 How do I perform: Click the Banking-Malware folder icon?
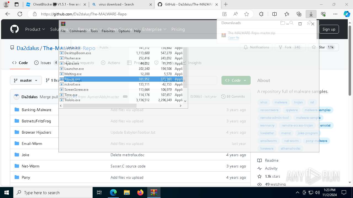pyautogui.click(x=17, y=110)
